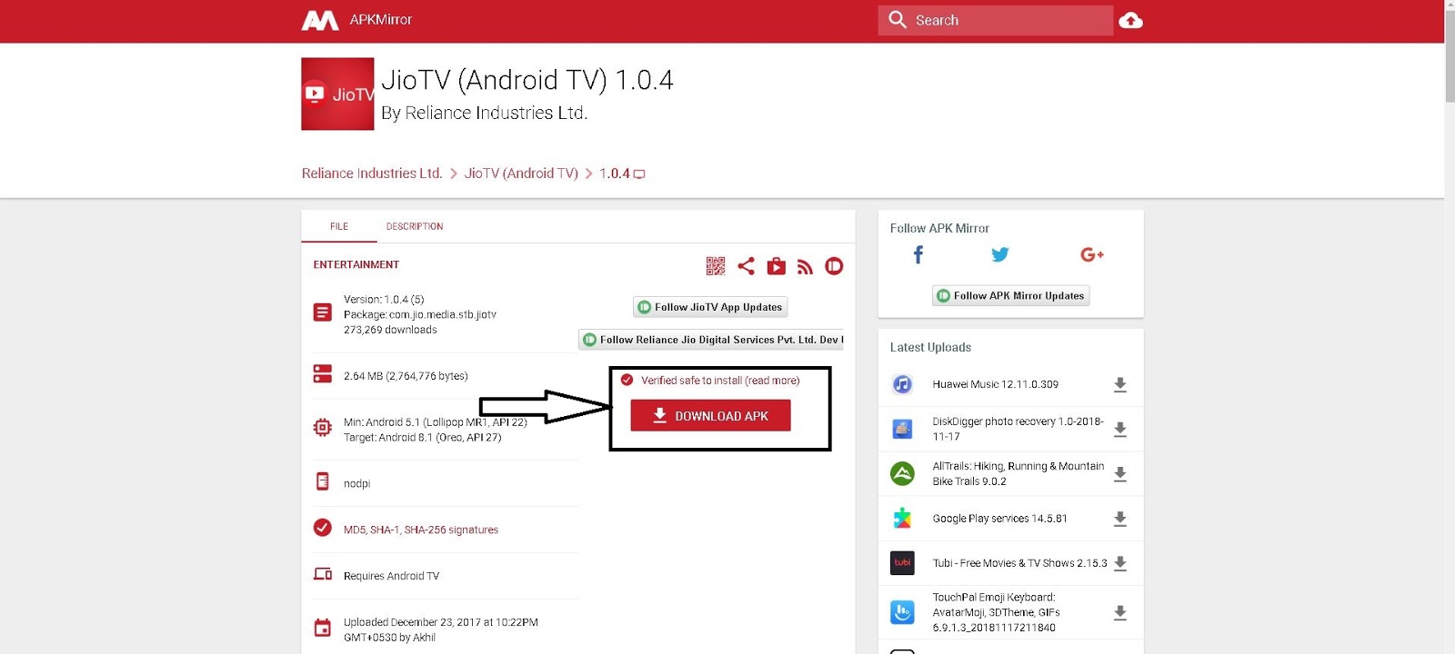
Task: Click the '273,269 downloads' text
Action: (x=390, y=330)
